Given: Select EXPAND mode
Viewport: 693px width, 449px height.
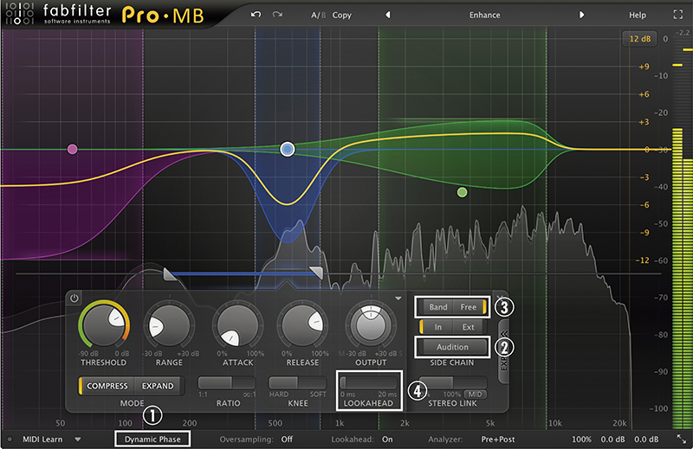Looking at the screenshot, I should tap(158, 386).
